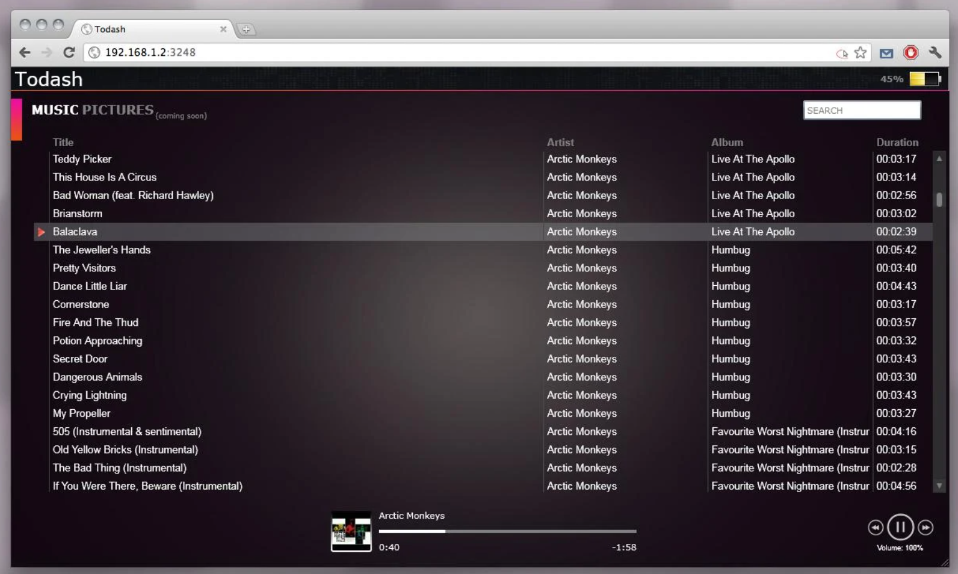Play Crying Lightning
Viewport: 958px width, 574px height.
(x=89, y=395)
